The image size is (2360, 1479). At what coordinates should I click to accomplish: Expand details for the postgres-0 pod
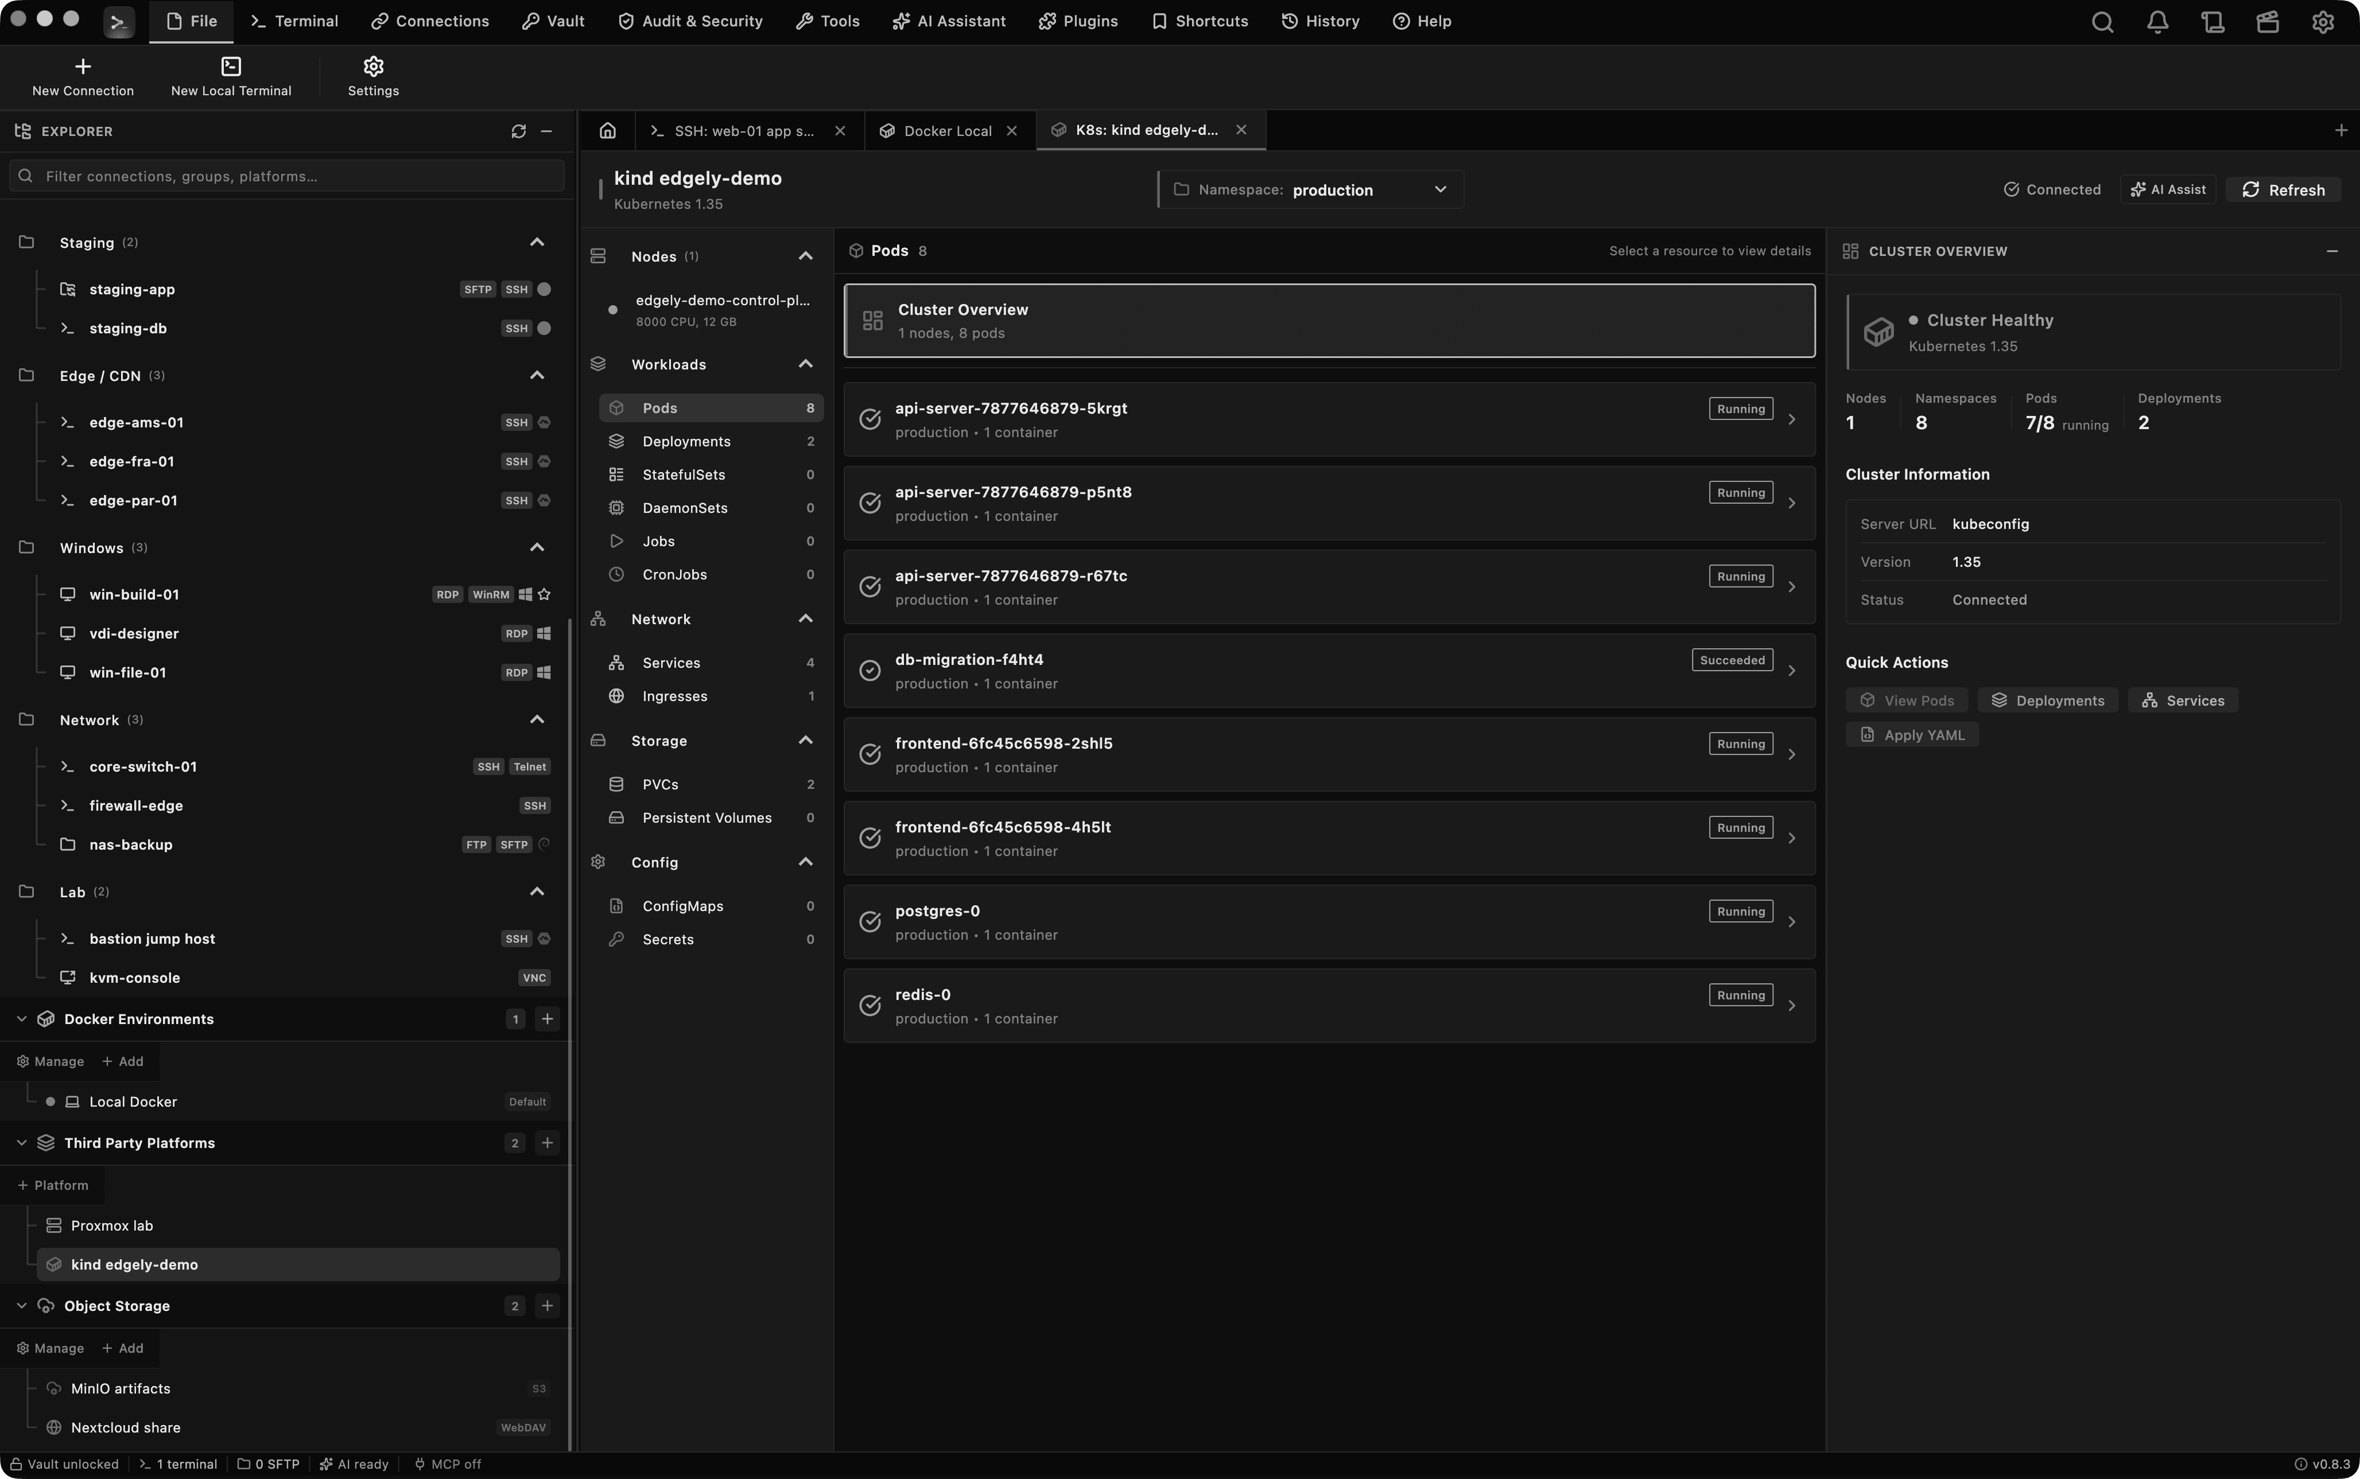point(1792,923)
